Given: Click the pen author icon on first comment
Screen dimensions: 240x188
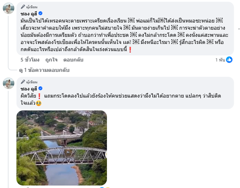Looking at the screenshot, I should coord(23,7).
